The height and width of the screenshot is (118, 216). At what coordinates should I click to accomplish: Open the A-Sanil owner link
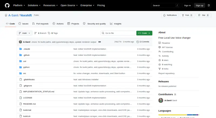13,15
